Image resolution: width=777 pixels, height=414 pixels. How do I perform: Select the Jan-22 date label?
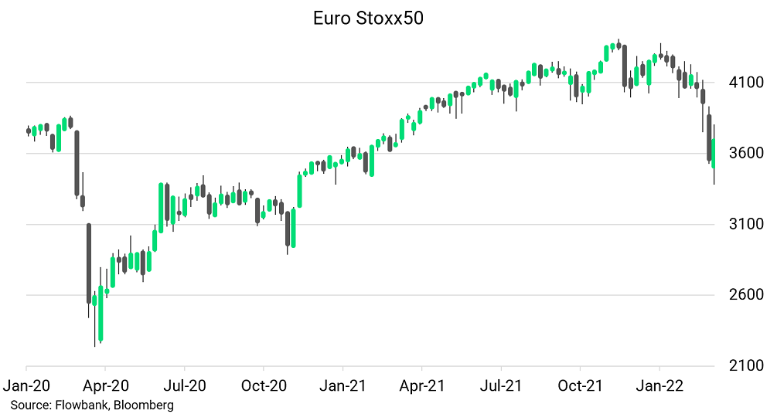tap(659, 384)
